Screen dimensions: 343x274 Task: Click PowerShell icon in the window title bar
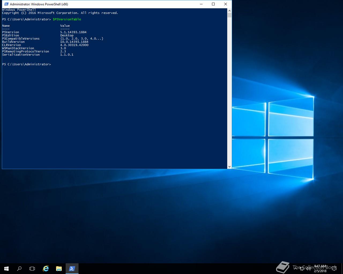[x=6, y=4]
